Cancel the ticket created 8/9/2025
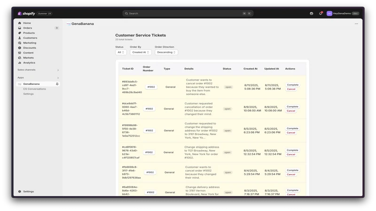 click(291, 111)
